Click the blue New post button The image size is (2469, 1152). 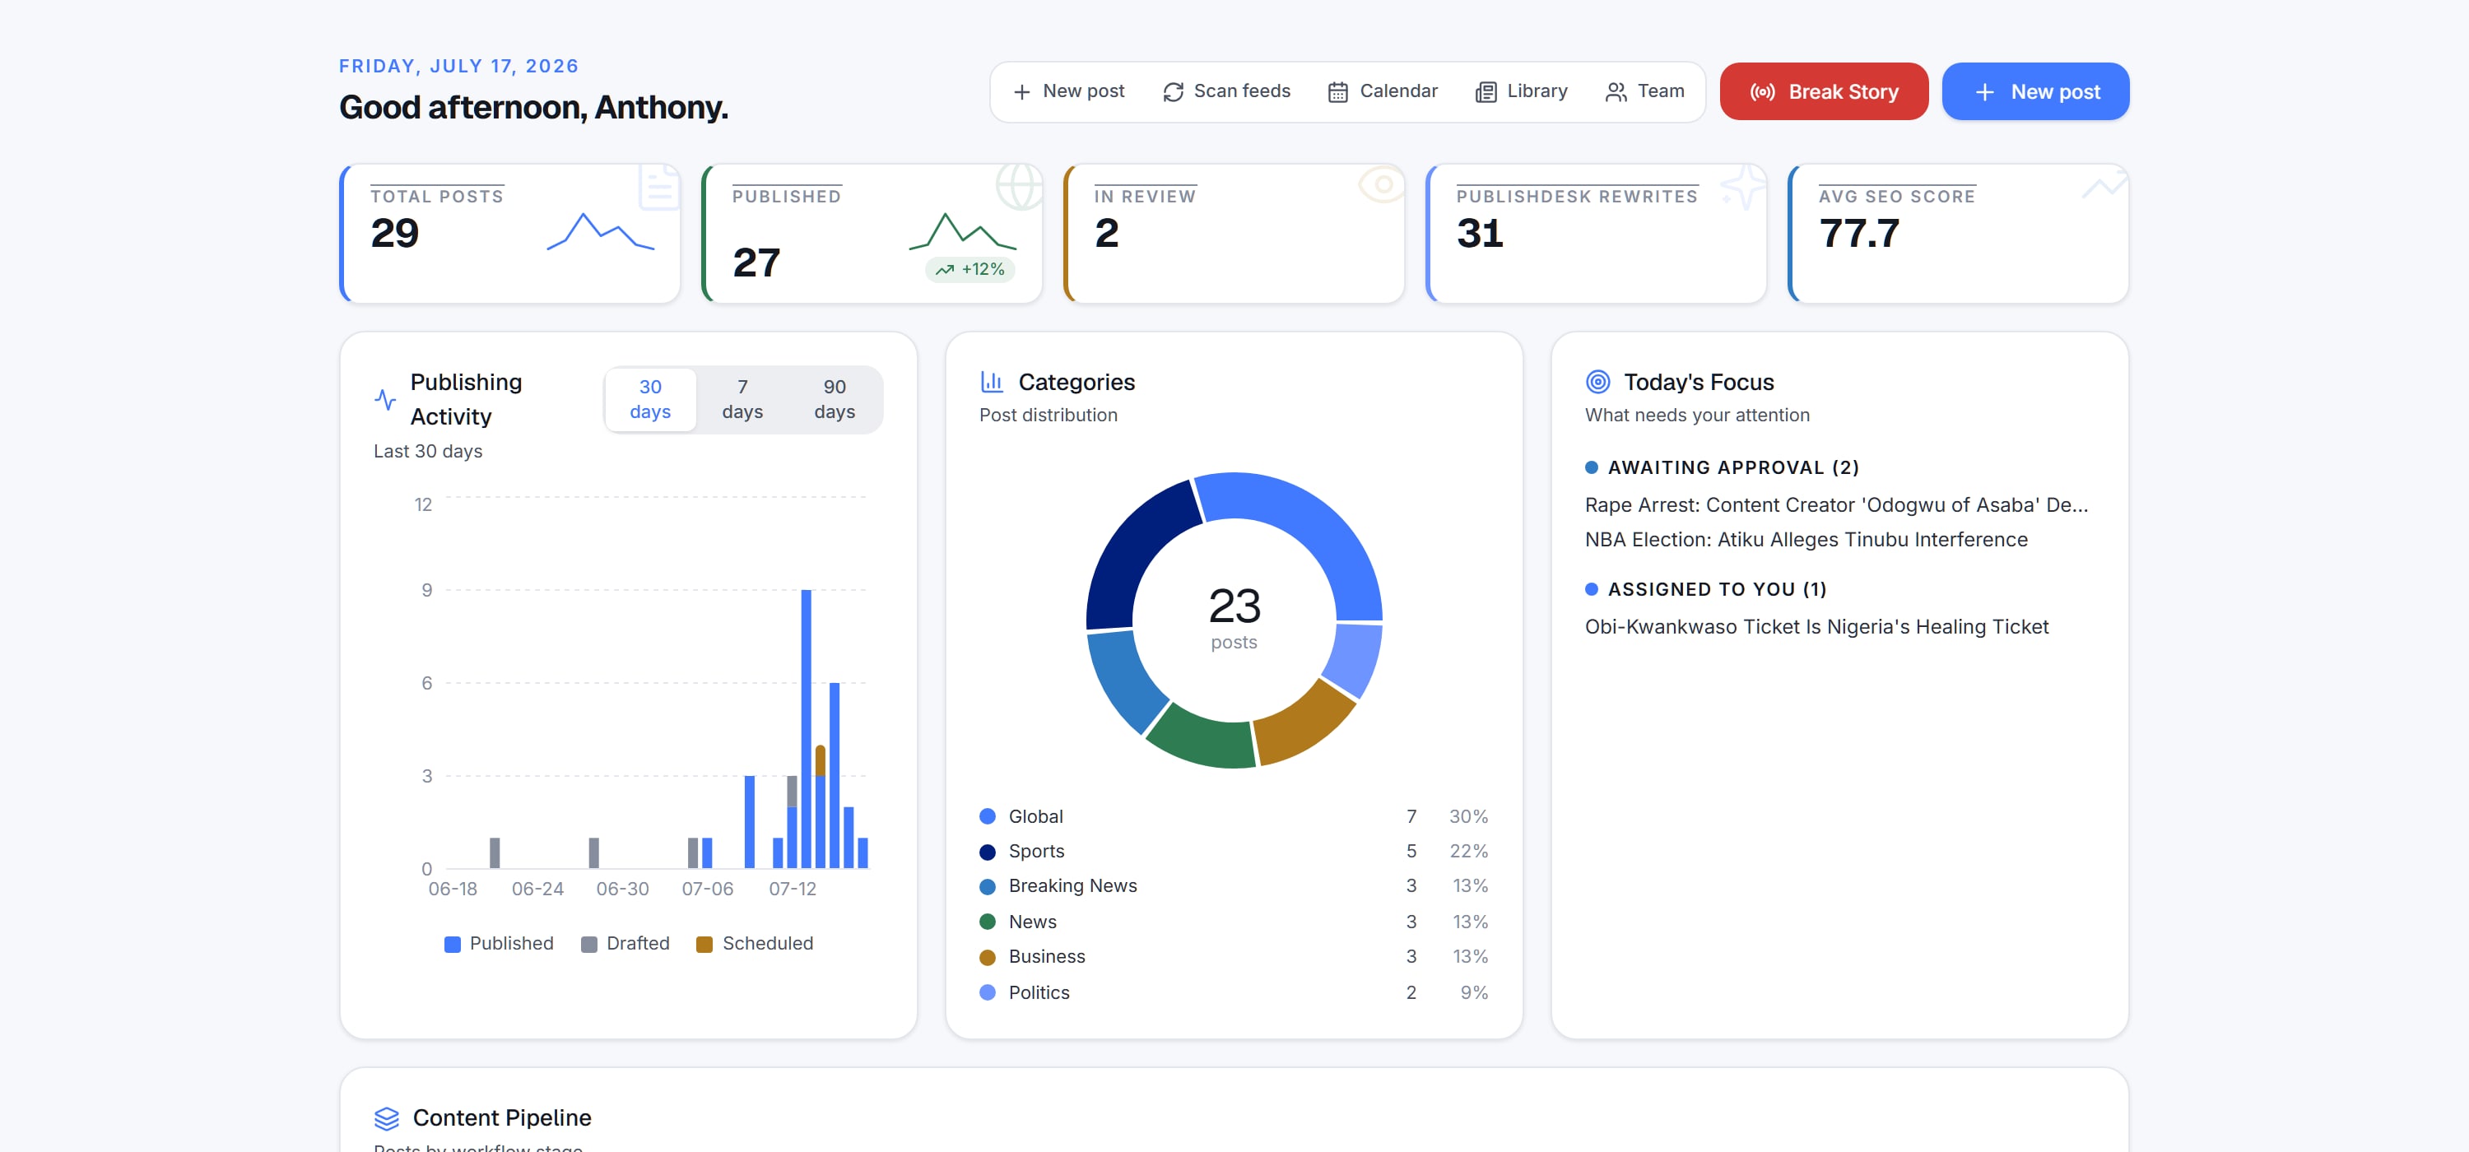pos(2034,91)
